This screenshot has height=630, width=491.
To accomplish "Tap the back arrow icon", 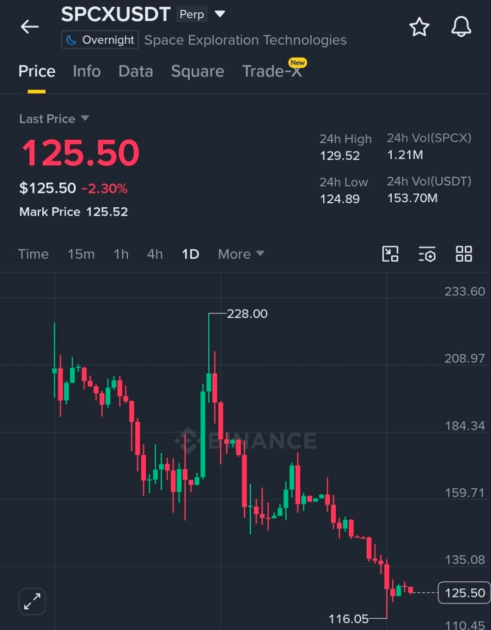I will click(29, 27).
